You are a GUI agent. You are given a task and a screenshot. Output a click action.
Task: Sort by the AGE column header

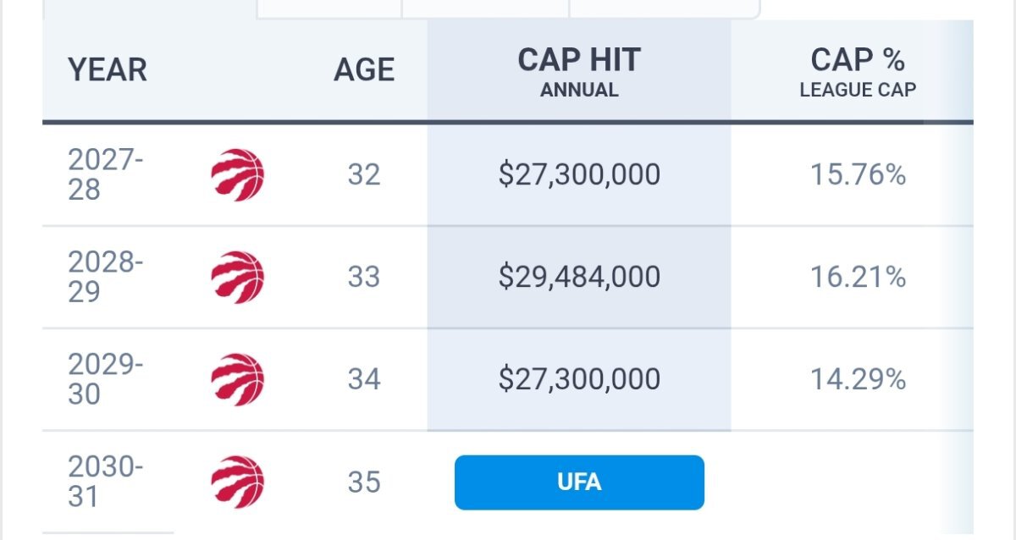[364, 70]
